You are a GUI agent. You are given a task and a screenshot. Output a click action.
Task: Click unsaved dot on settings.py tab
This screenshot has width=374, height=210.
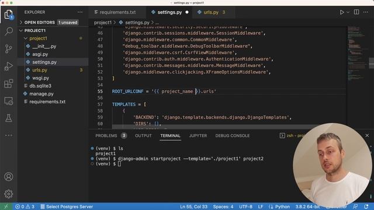187,12
